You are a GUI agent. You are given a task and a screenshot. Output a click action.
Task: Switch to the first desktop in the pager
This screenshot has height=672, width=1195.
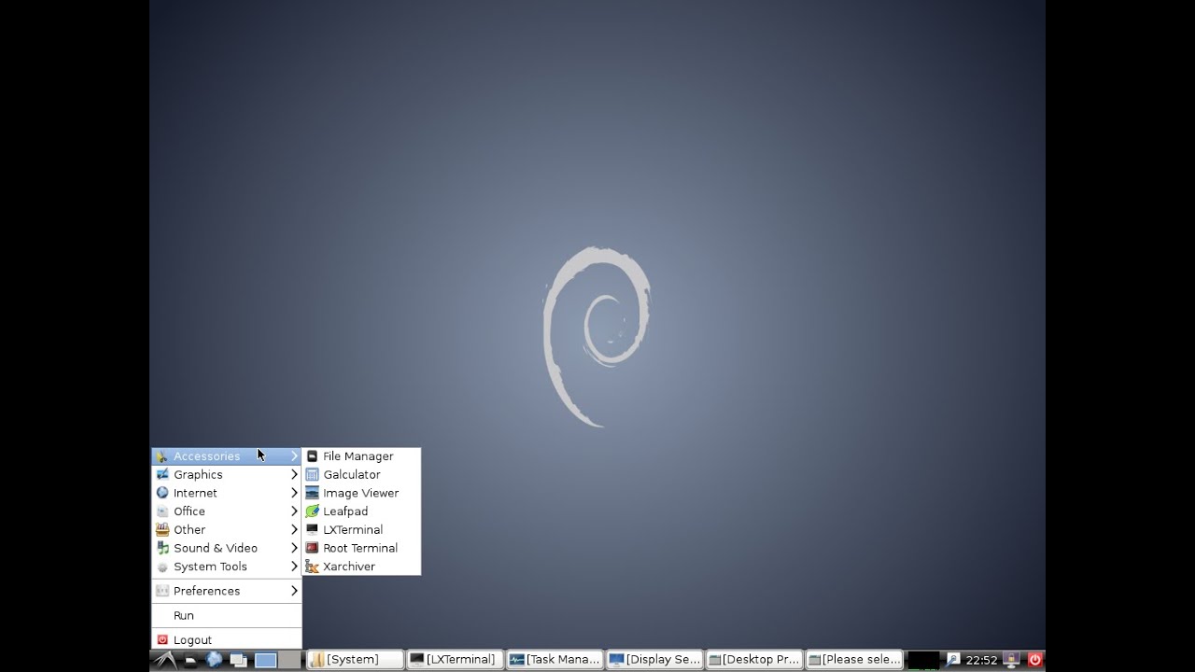click(266, 660)
